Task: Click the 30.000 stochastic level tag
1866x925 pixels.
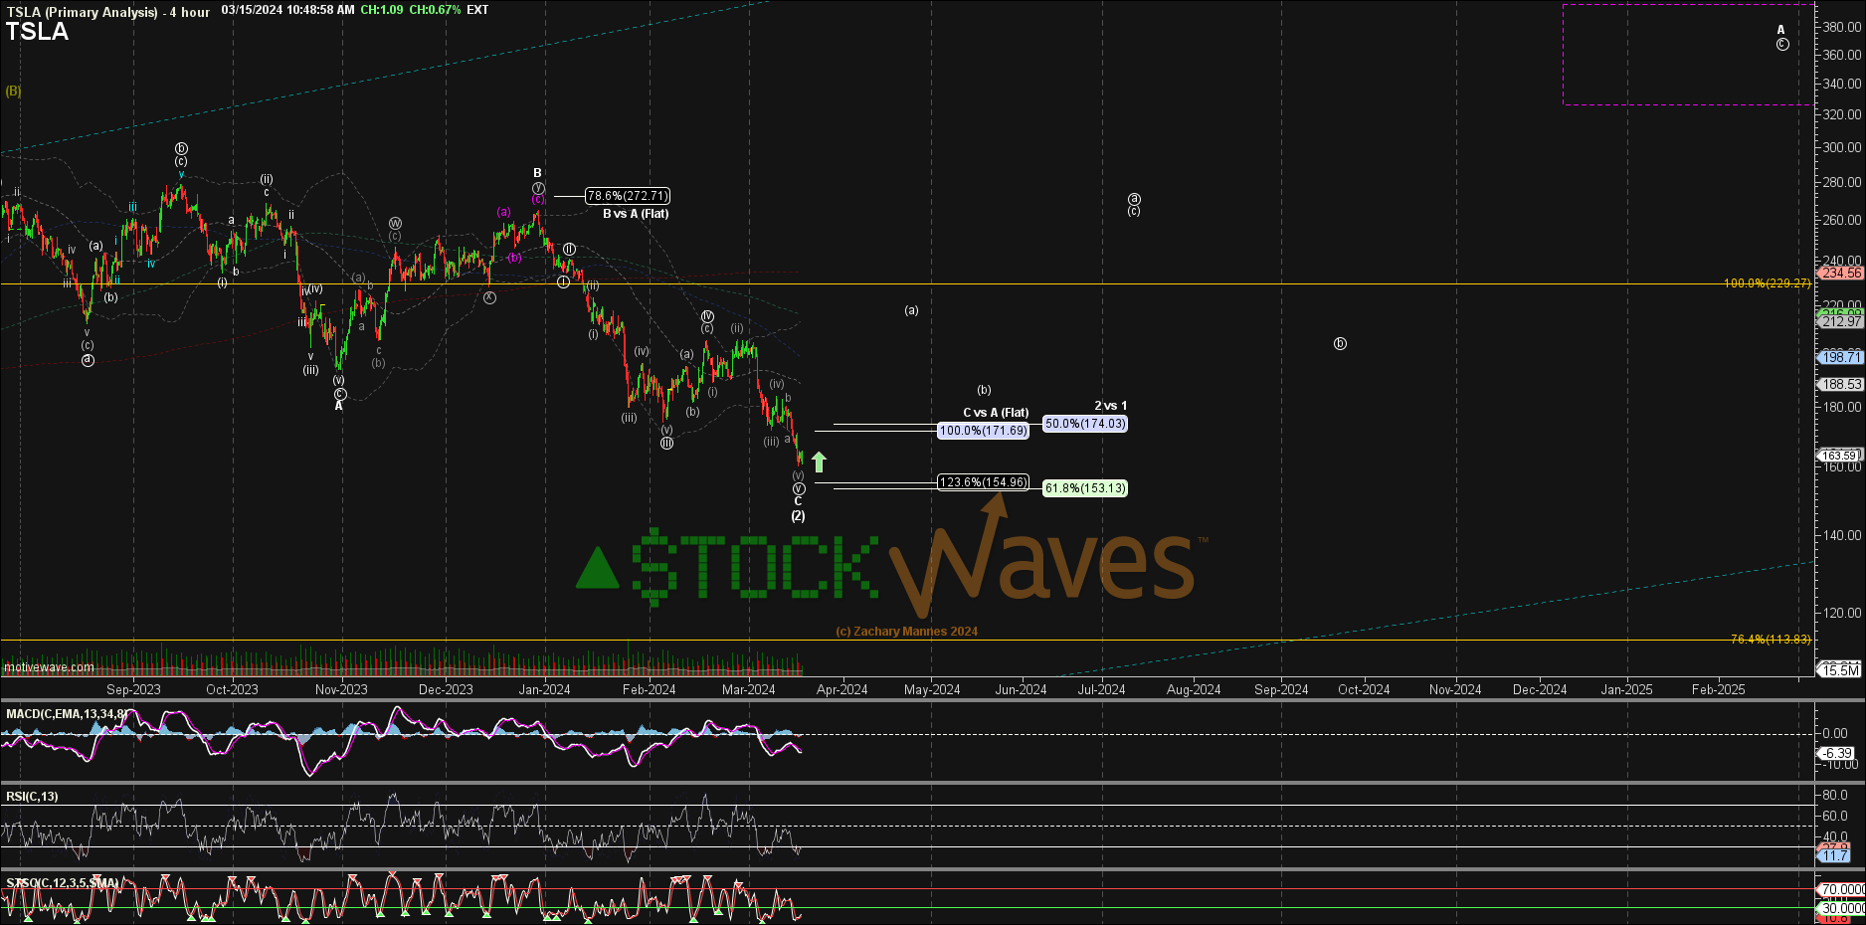Action: coord(1842,908)
